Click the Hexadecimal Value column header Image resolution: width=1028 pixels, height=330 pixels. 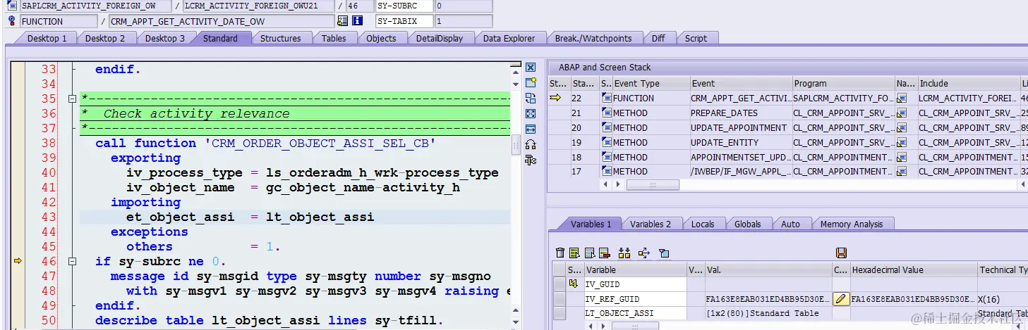913,269
